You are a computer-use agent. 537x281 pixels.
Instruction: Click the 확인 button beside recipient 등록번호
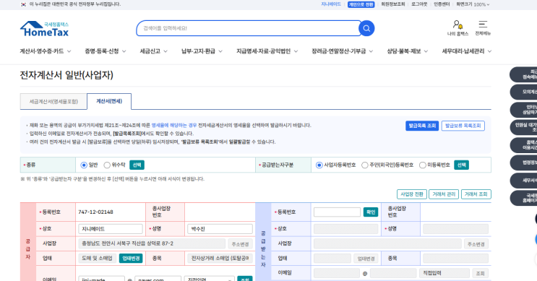(x=371, y=212)
